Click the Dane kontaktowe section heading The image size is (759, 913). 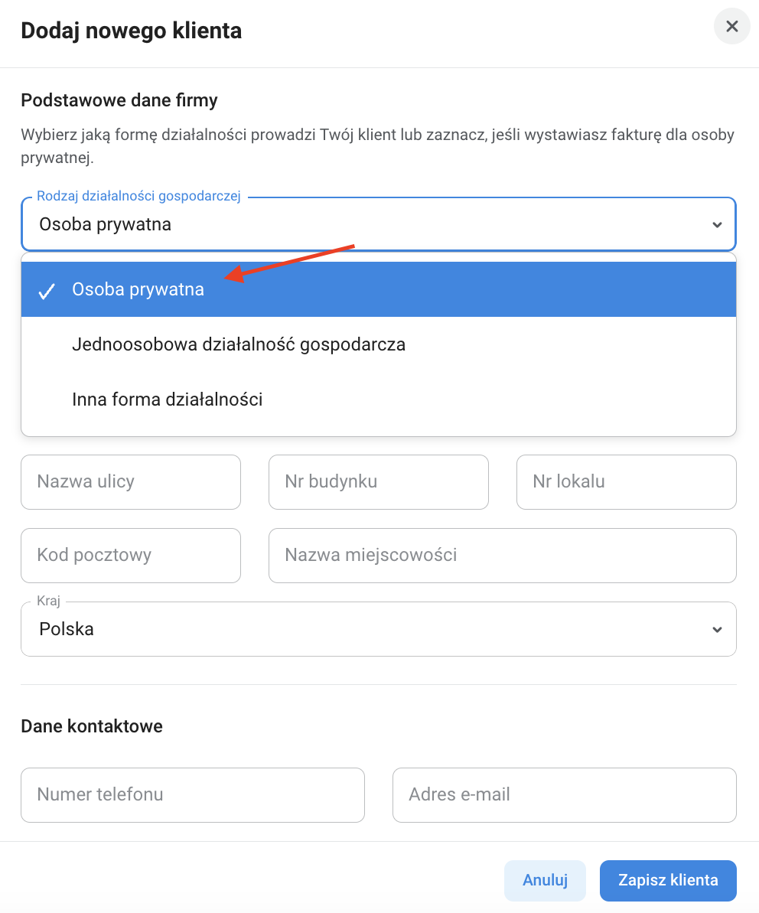tap(92, 726)
